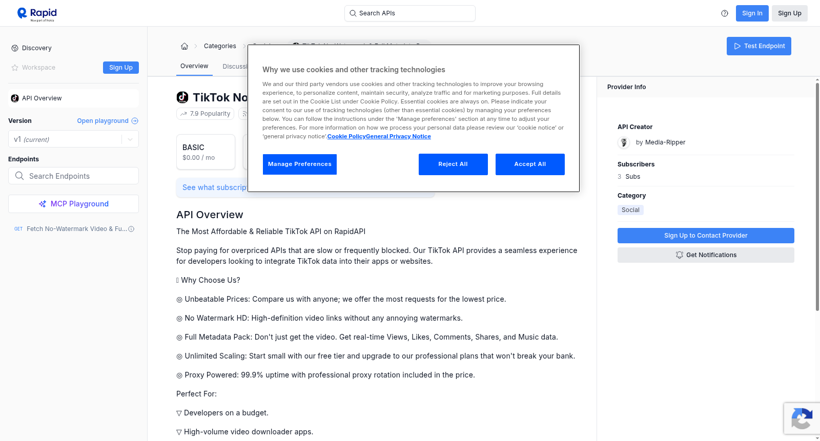Click Sign Up next to Workspace

[121, 68]
